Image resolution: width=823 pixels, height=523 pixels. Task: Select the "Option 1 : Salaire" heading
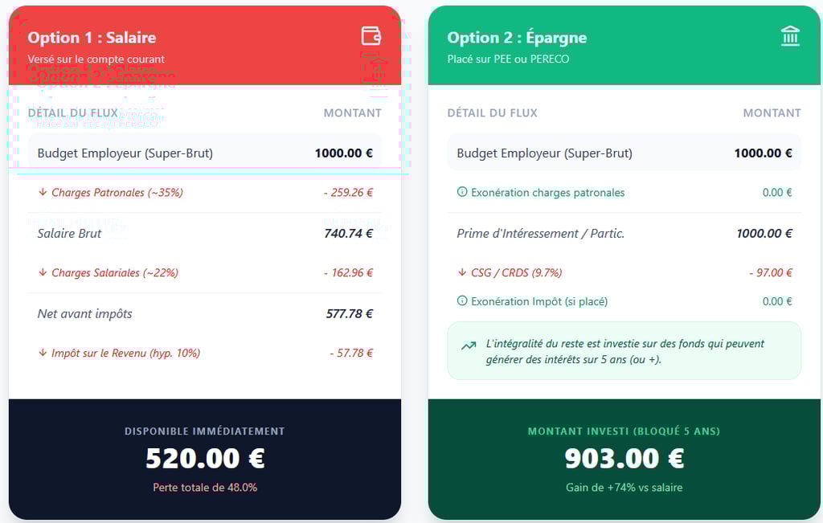pyautogui.click(x=92, y=38)
